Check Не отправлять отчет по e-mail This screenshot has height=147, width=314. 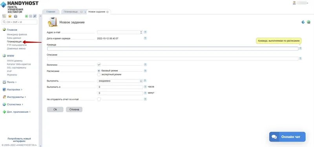99,99
